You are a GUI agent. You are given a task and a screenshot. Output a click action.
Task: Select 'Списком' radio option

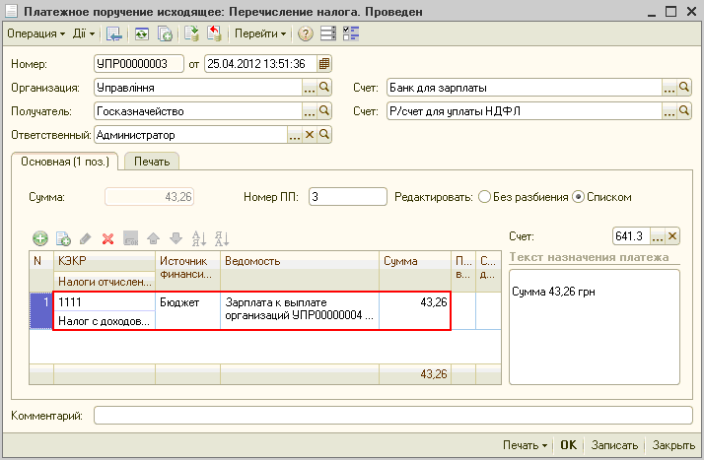click(579, 197)
